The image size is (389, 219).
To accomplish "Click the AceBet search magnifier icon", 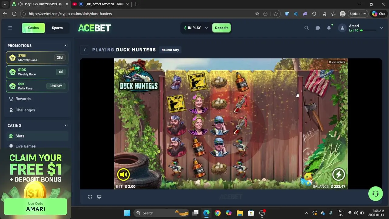I will click(306, 28).
